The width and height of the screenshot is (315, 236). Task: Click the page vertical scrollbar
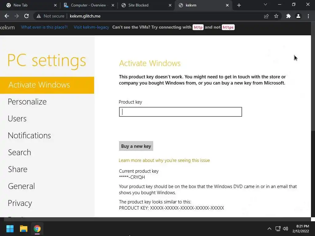(313, 76)
